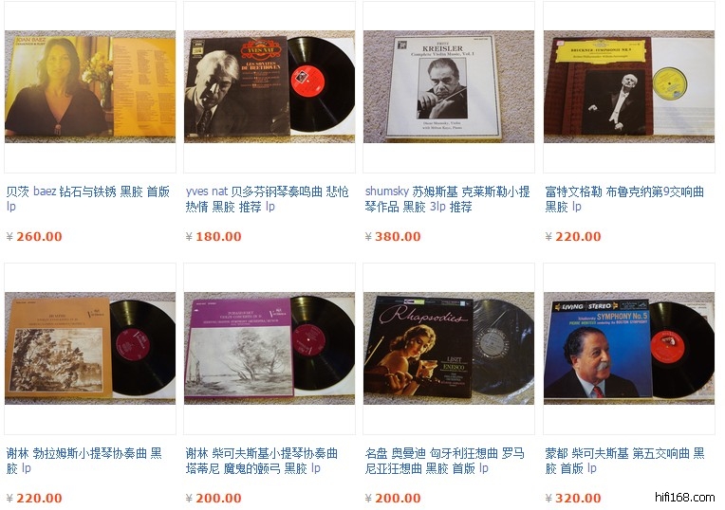Open the Kreisler violin music album thumbnail

click(449, 86)
